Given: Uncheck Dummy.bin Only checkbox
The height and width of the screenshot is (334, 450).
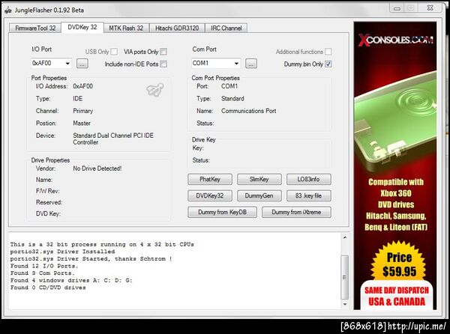Looking at the screenshot, I should (x=328, y=64).
